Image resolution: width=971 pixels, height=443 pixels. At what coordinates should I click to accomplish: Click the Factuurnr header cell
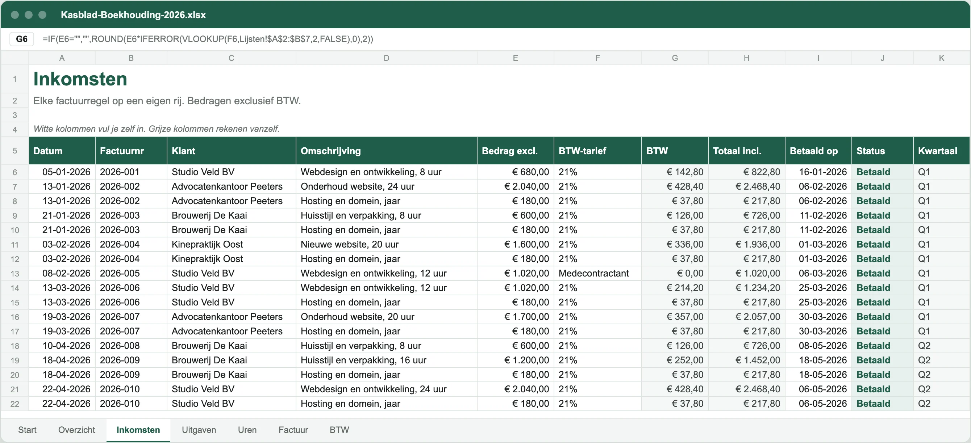131,151
